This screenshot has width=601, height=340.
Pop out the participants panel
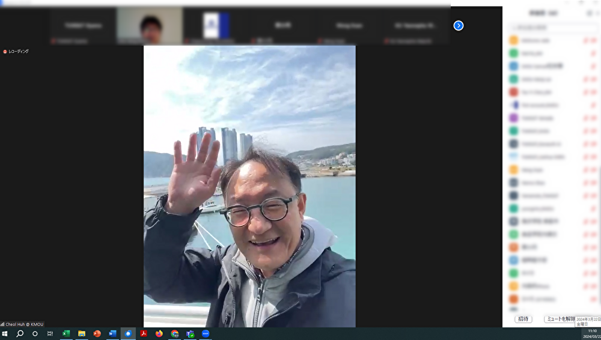click(590, 13)
